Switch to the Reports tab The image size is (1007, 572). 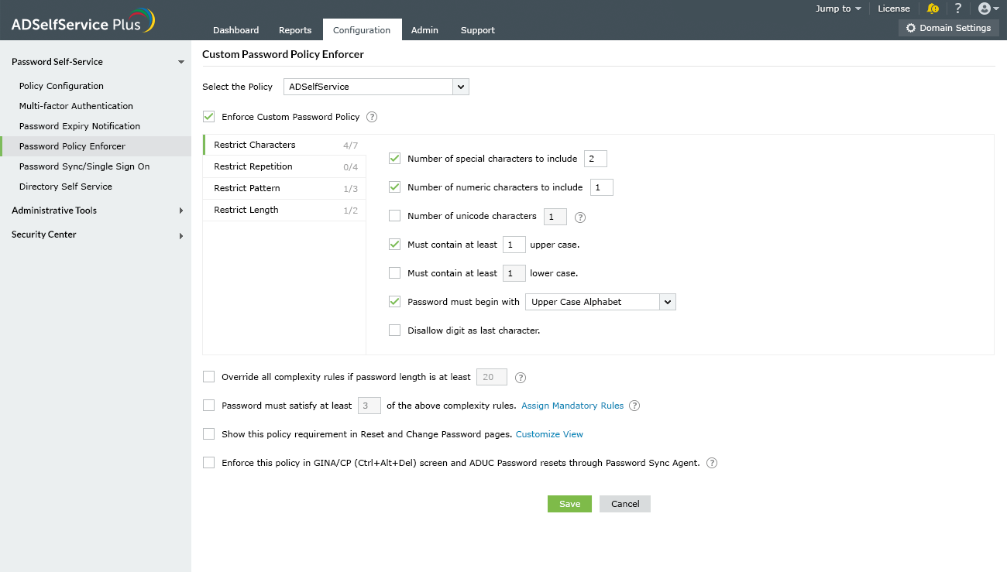[295, 30]
